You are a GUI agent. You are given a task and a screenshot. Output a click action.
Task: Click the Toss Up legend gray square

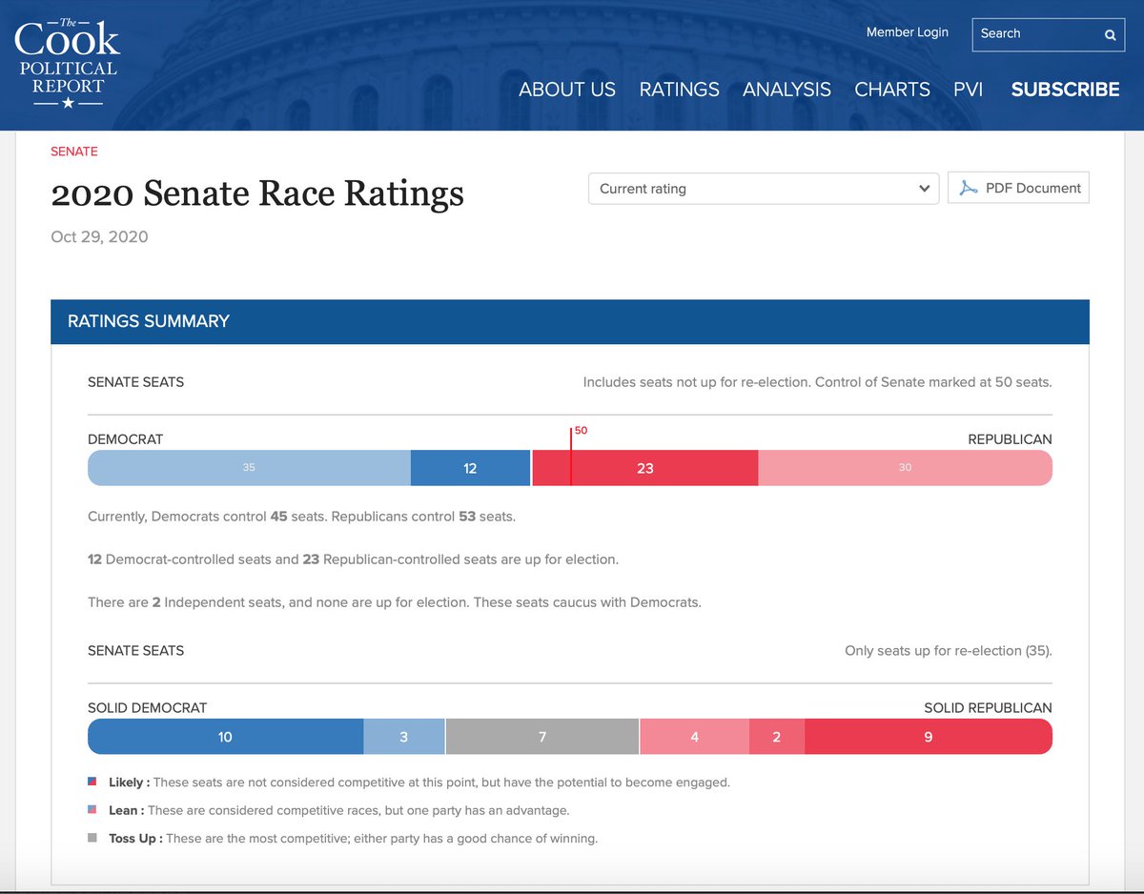92,839
